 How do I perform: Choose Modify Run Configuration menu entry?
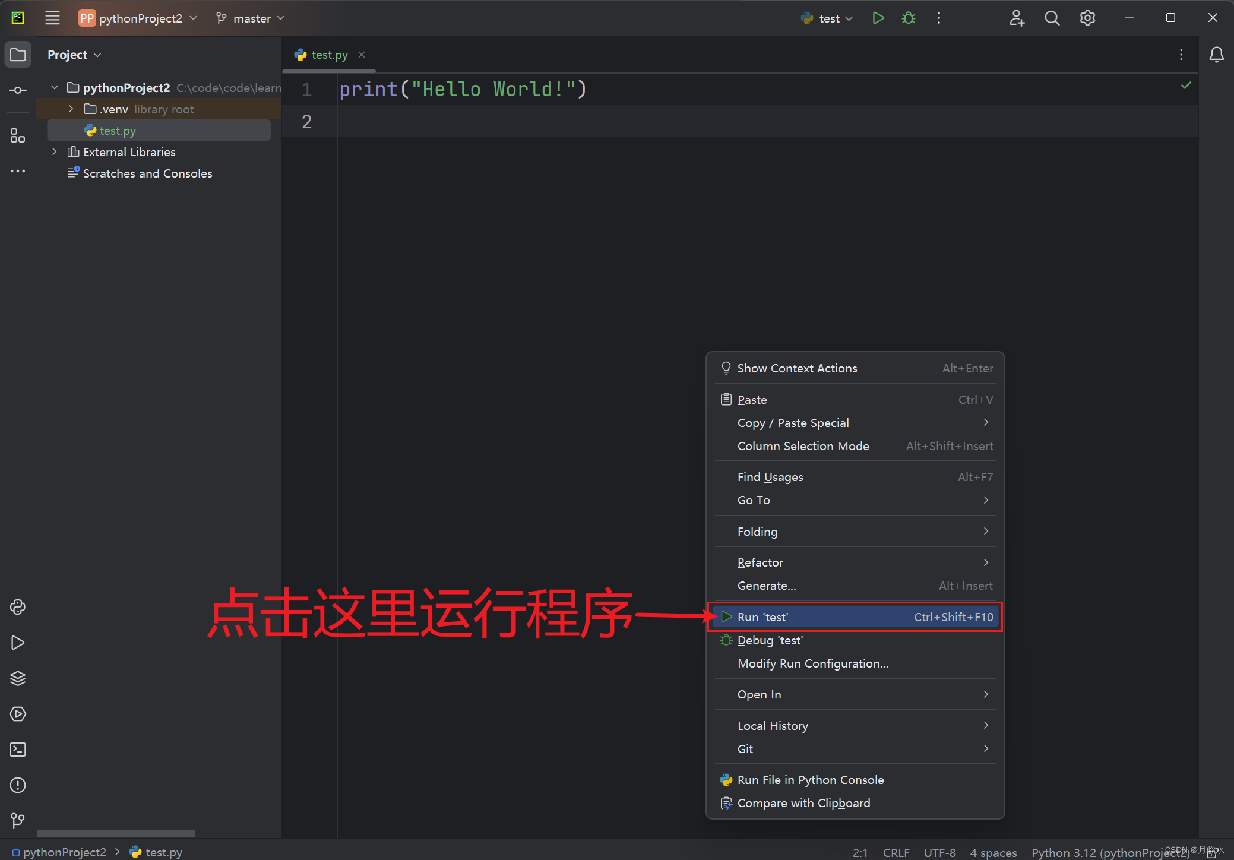(812, 663)
